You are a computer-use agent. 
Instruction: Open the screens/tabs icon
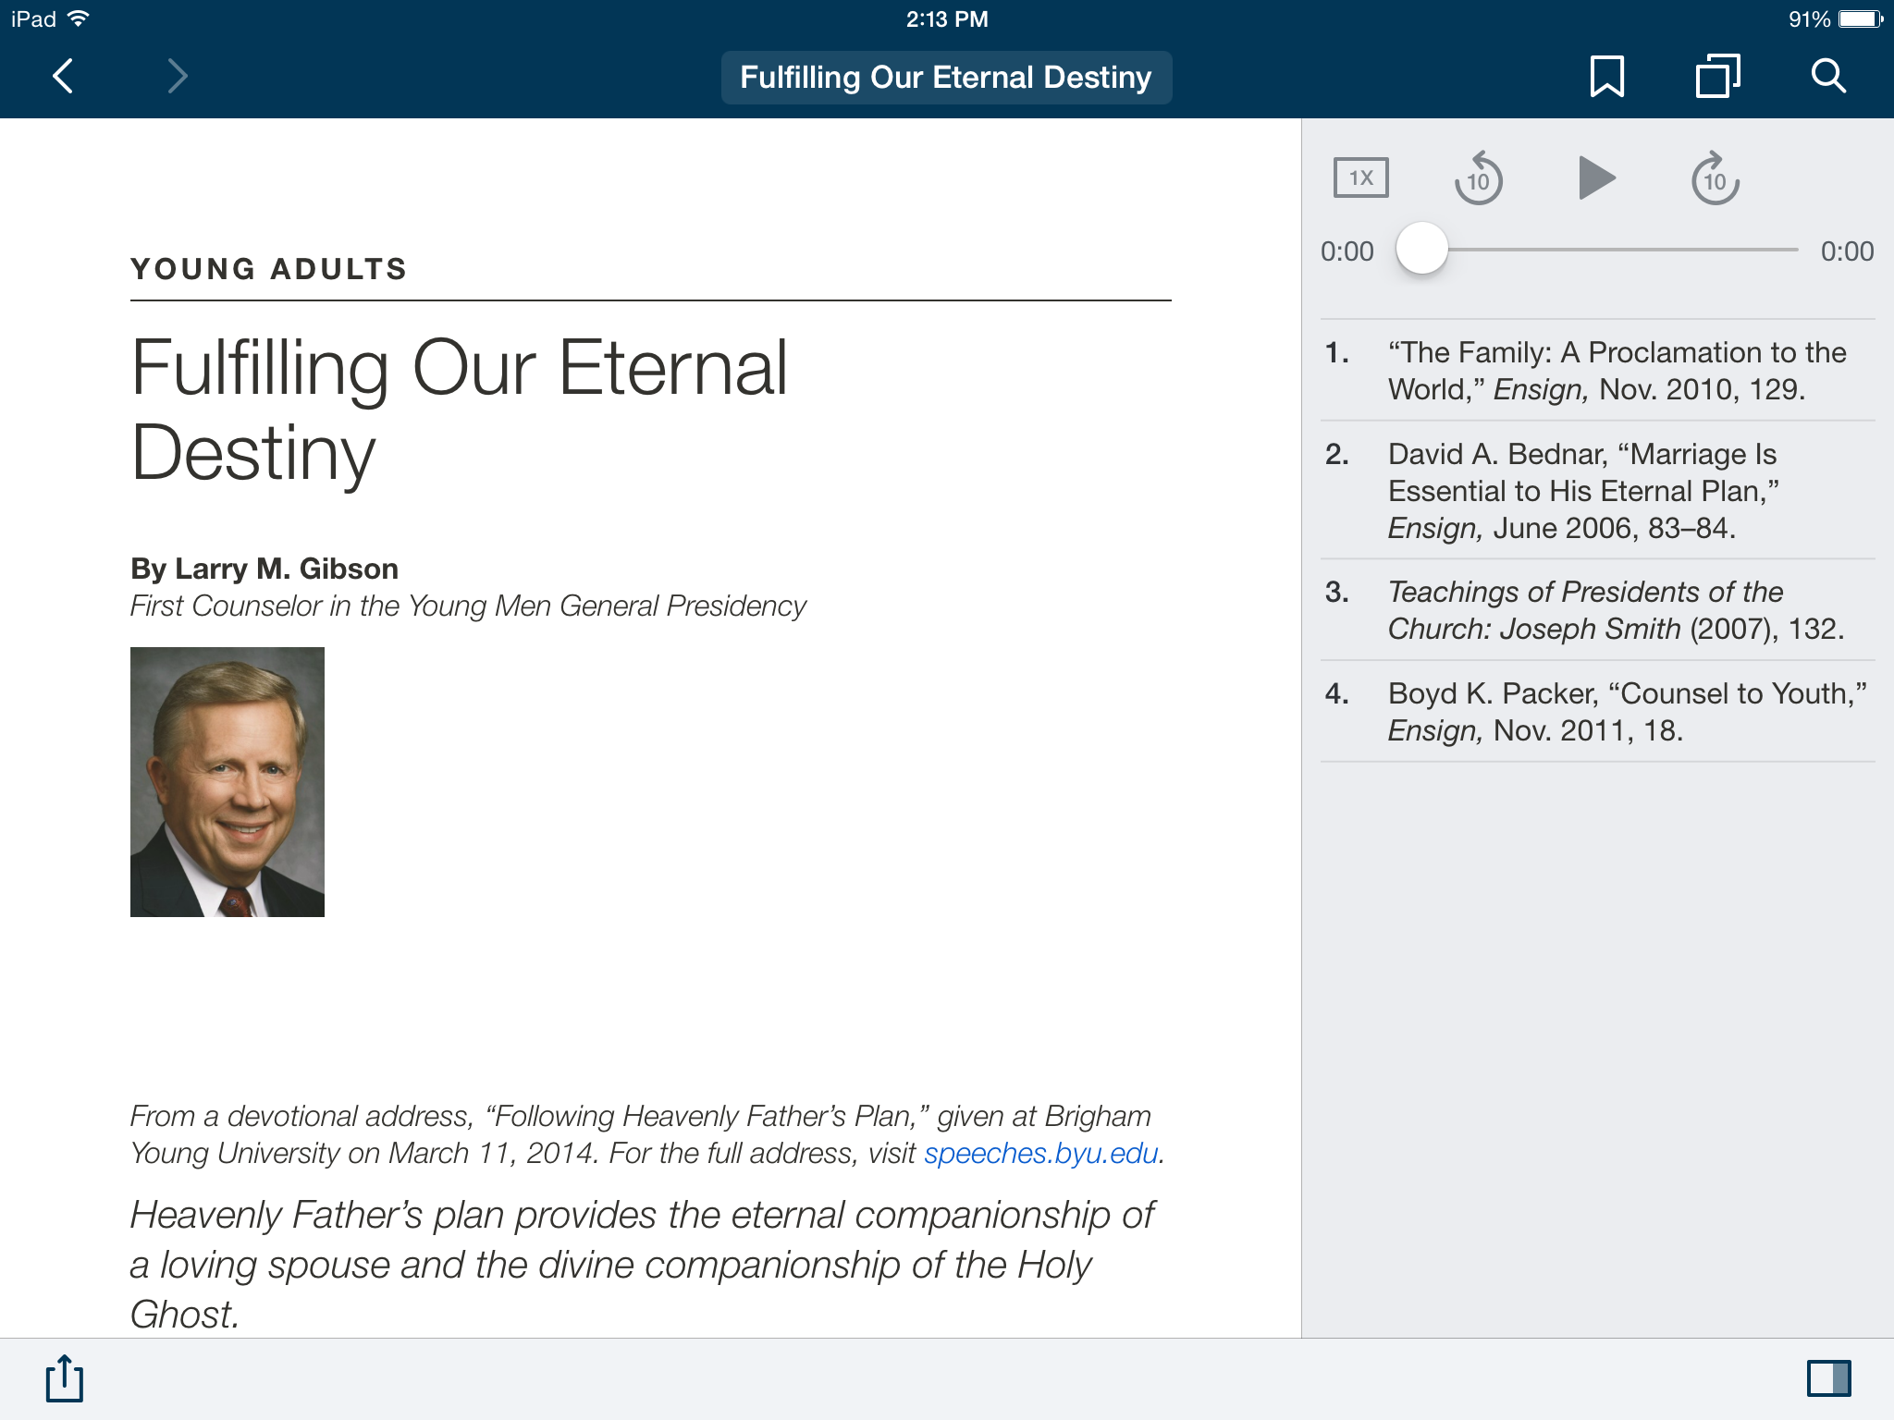tap(1717, 76)
